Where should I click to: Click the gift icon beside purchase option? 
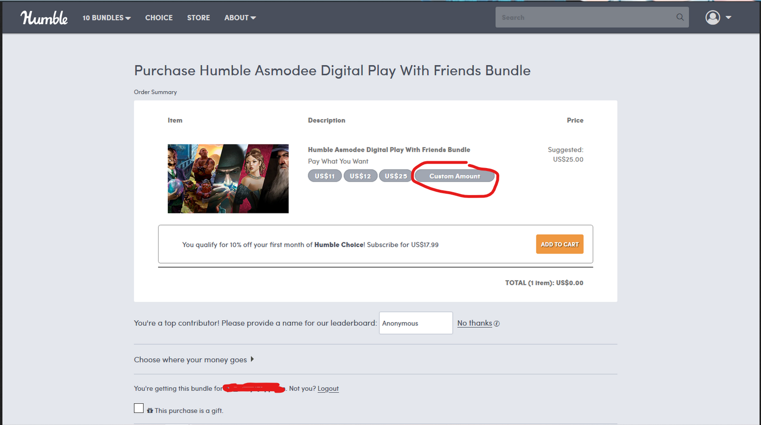[150, 411]
